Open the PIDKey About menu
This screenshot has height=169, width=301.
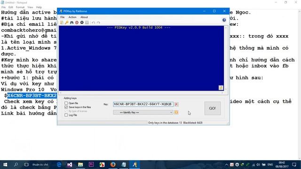point(84,17)
